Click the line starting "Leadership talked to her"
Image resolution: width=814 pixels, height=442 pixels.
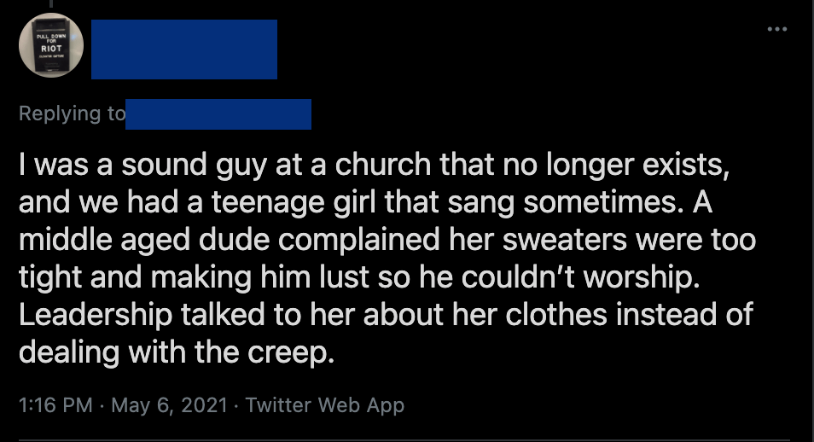pos(386,314)
